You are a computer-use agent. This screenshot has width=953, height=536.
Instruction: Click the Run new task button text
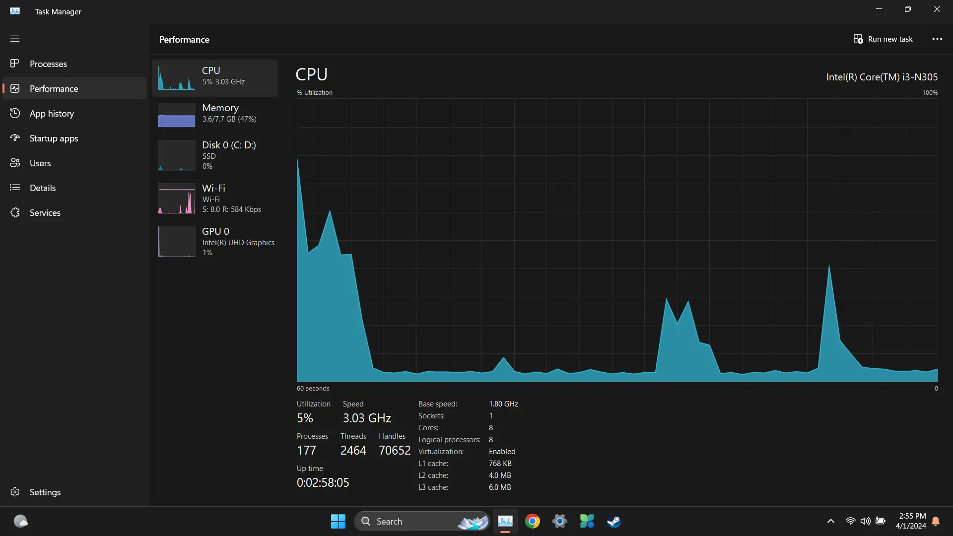tap(890, 39)
